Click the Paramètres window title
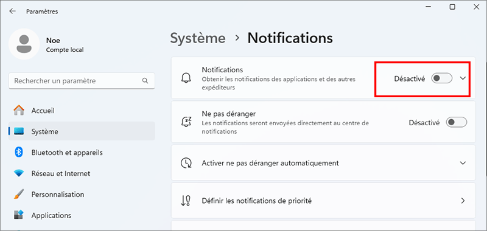The height and width of the screenshot is (231, 487). point(42,12)
